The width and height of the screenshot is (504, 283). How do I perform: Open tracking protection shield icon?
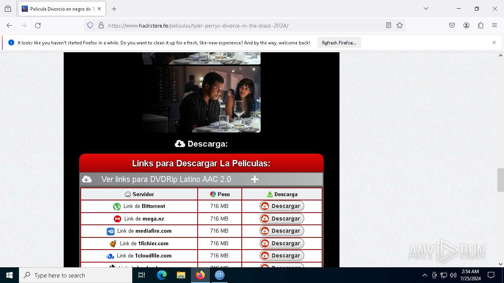pyautogui.click(x=90, y=26)
